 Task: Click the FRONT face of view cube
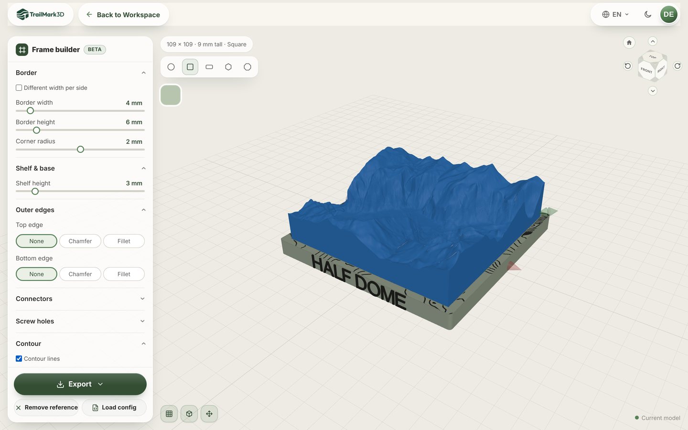pyautogui.click(x=646, y=71)
